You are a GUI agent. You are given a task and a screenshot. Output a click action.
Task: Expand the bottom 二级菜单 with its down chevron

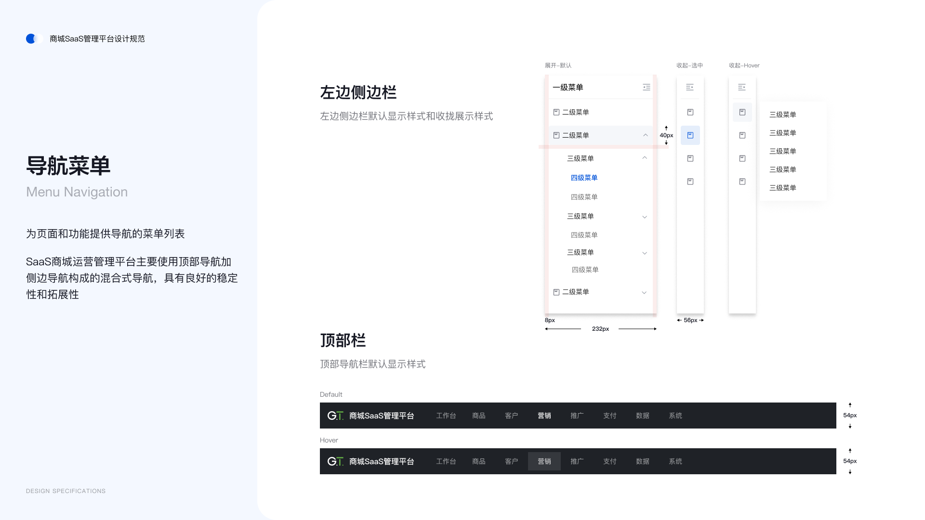click(x=644, y=292)
